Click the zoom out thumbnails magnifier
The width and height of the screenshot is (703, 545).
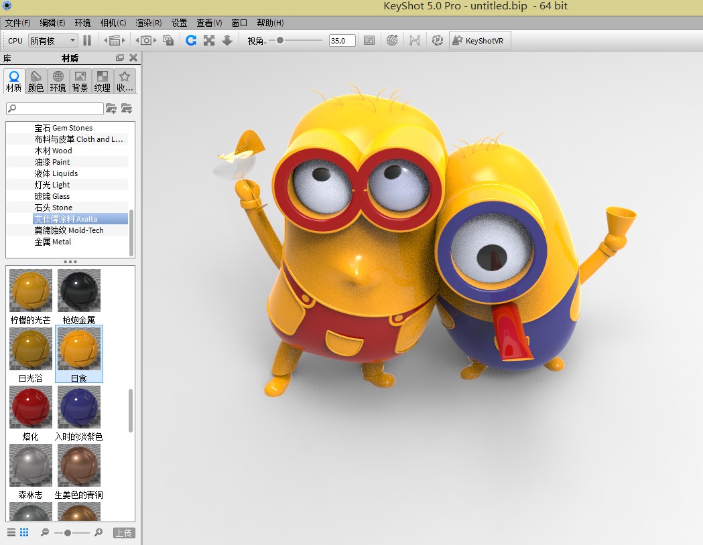[x=45, y=532]
